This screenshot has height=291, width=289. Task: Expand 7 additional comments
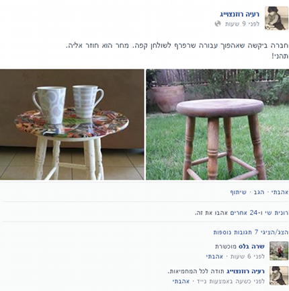coord(251,232)
